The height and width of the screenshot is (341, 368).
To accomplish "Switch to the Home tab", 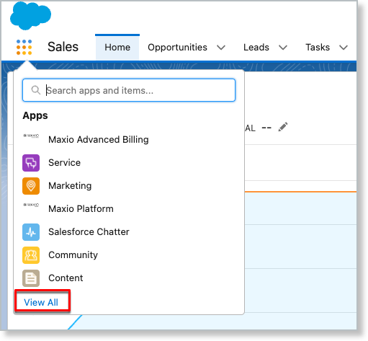I will [x=117, y=48].
